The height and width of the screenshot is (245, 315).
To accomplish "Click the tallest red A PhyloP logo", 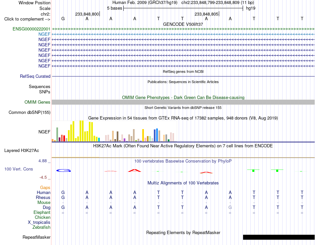I will click(x=135, y=171).
